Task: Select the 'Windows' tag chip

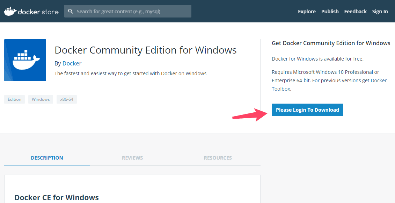Action: point(41,99)
